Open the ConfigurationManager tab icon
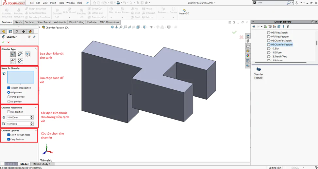This screenshot has width=318, height=169. [17, 31]
